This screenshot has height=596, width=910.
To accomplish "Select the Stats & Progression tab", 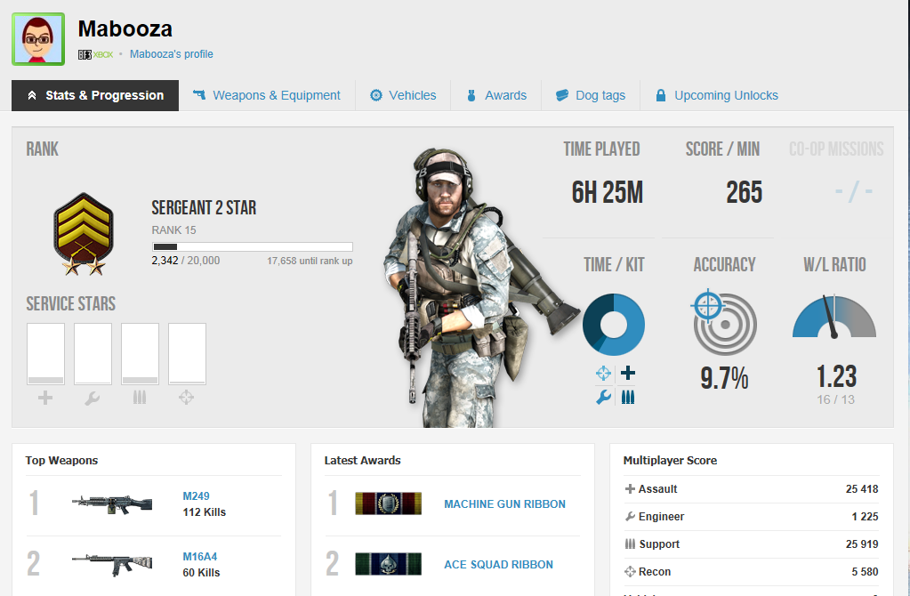I will pyautogui.click(x=95, y=95).
